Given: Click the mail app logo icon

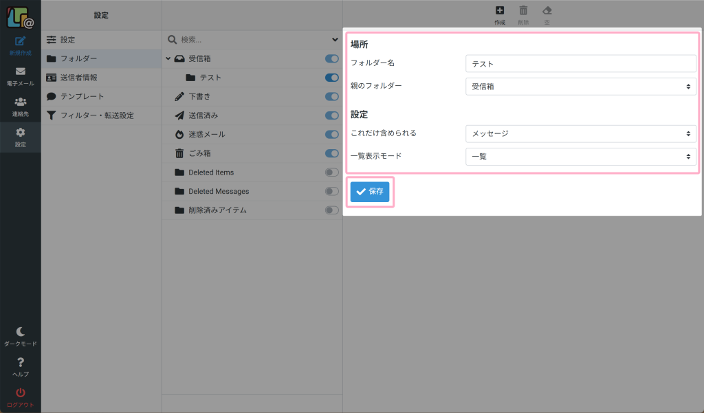Looking at the screenshot, I should pyautogui.click(x=20, y=17).
